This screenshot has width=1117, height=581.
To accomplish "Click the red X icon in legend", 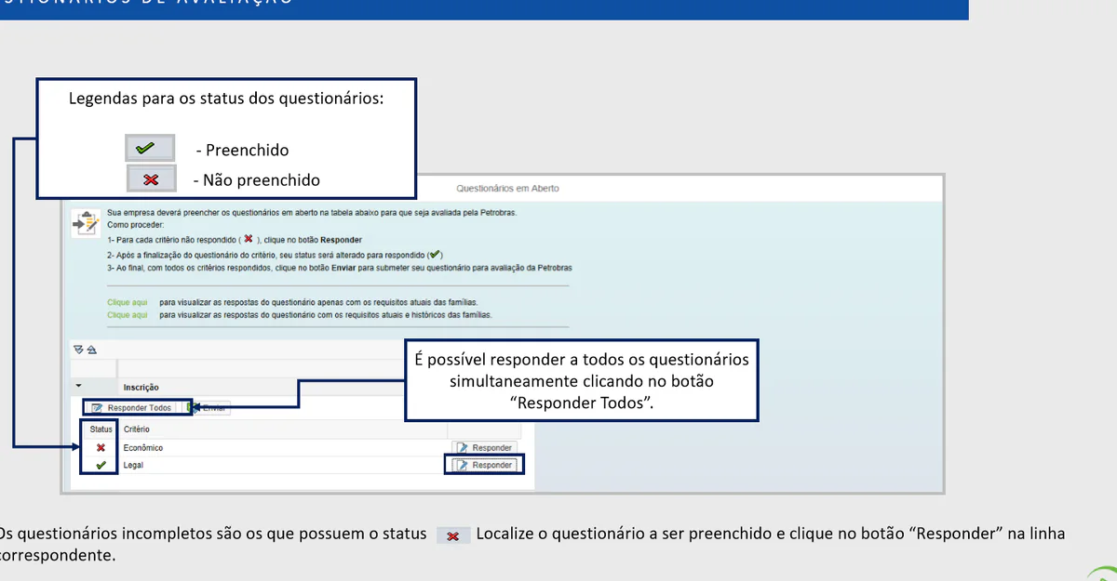I will click(151, 179).
